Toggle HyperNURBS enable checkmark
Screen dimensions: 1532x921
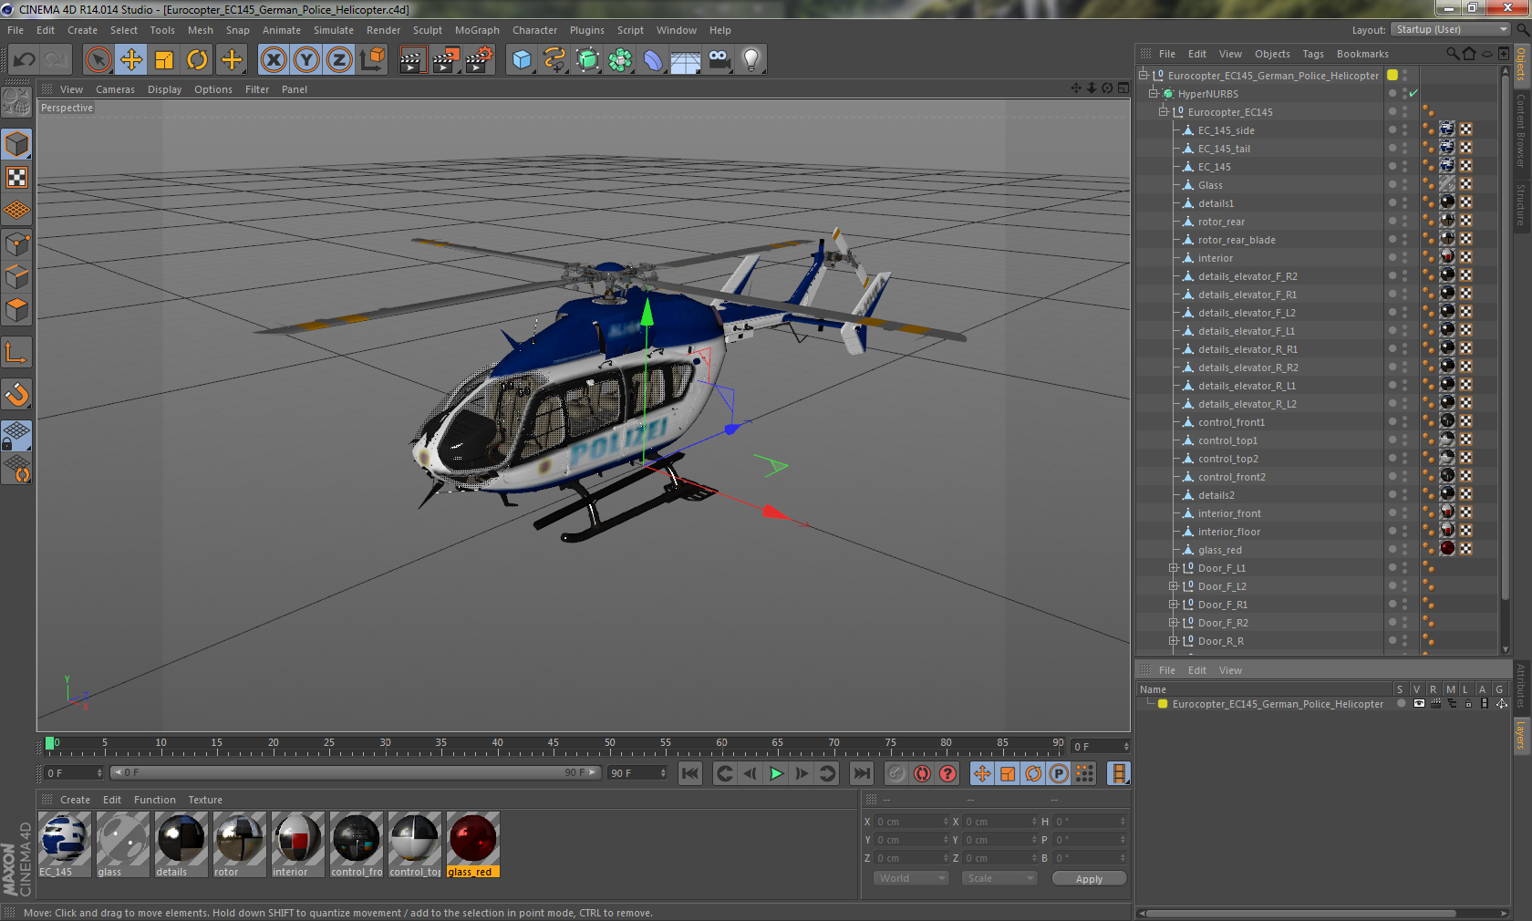1413,93
